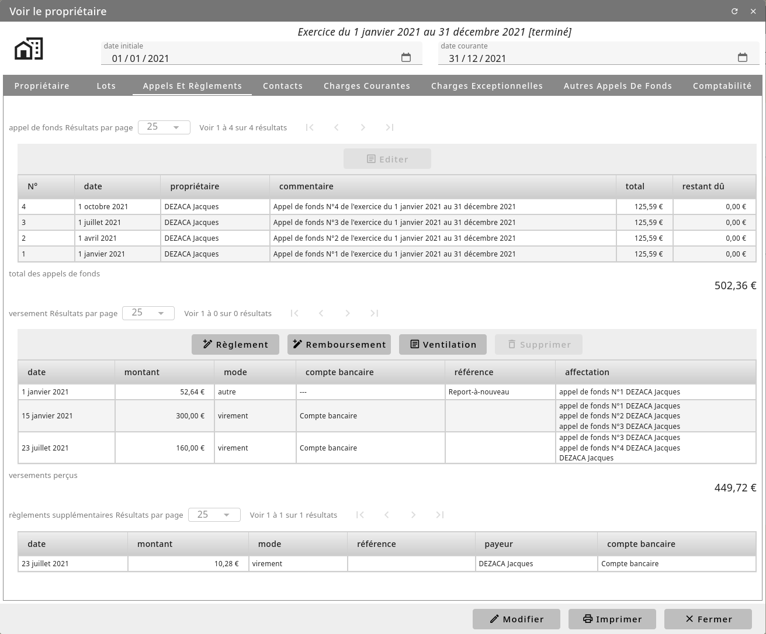
Task: Open the Charges Exceptionnelles tab
Action: (x=487, y=86)
